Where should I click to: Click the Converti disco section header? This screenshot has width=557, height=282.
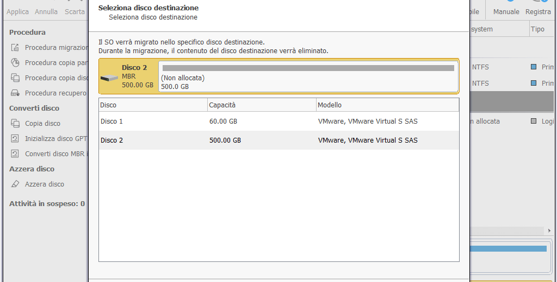point(34,108)
